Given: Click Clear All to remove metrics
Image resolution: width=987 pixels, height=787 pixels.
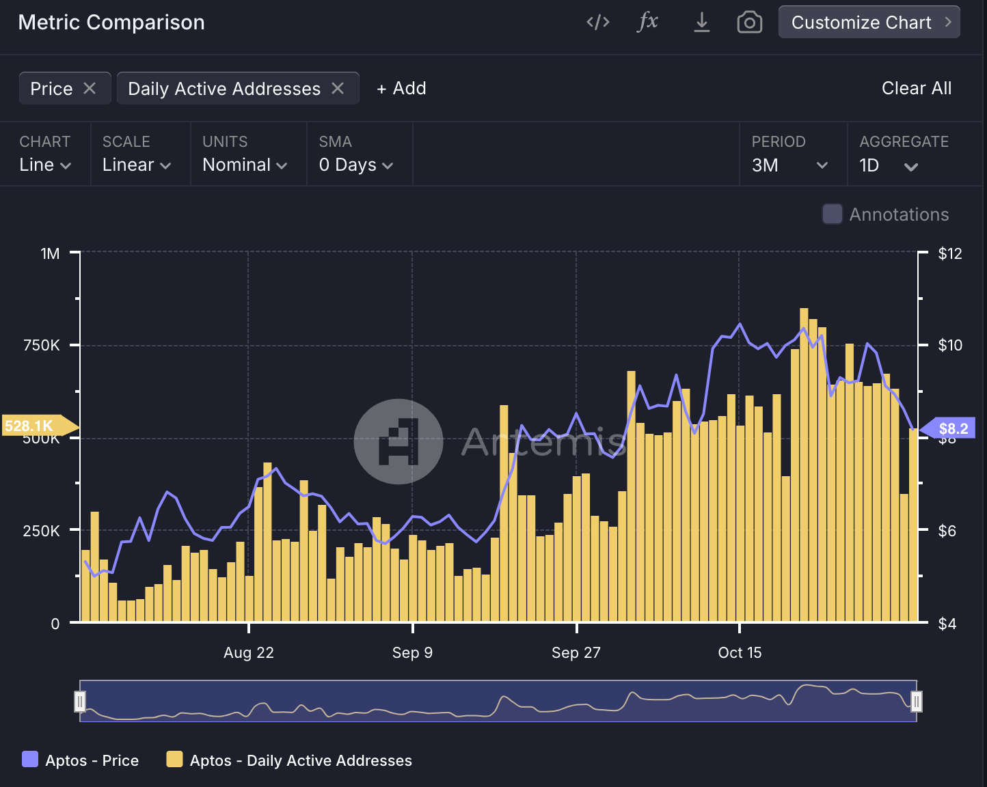Looking at the screenshot, I should pyautogui.click(x=917, y=87).
